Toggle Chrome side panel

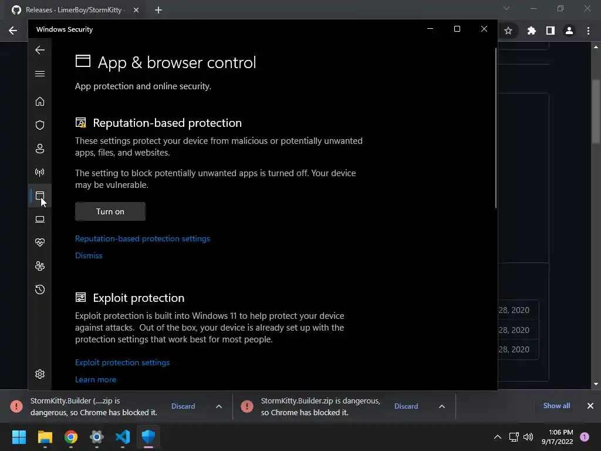[551, 31]
